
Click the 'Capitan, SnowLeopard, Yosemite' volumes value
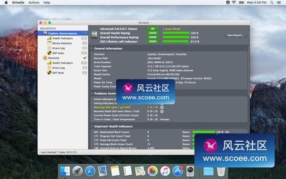[167, 54]
